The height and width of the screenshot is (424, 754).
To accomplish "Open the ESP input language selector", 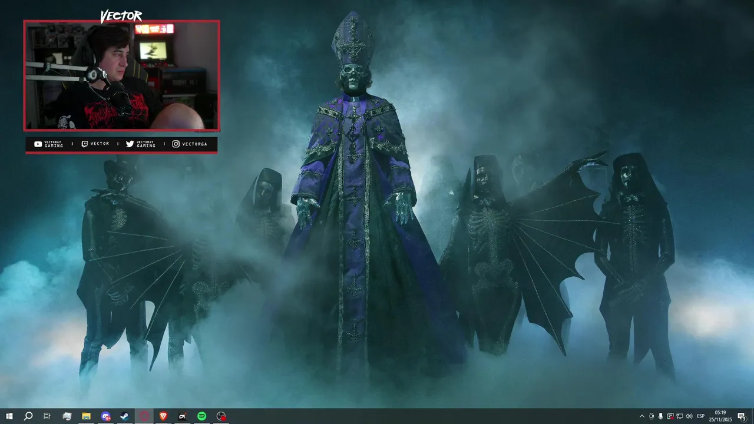I will (x=701, y=416).
